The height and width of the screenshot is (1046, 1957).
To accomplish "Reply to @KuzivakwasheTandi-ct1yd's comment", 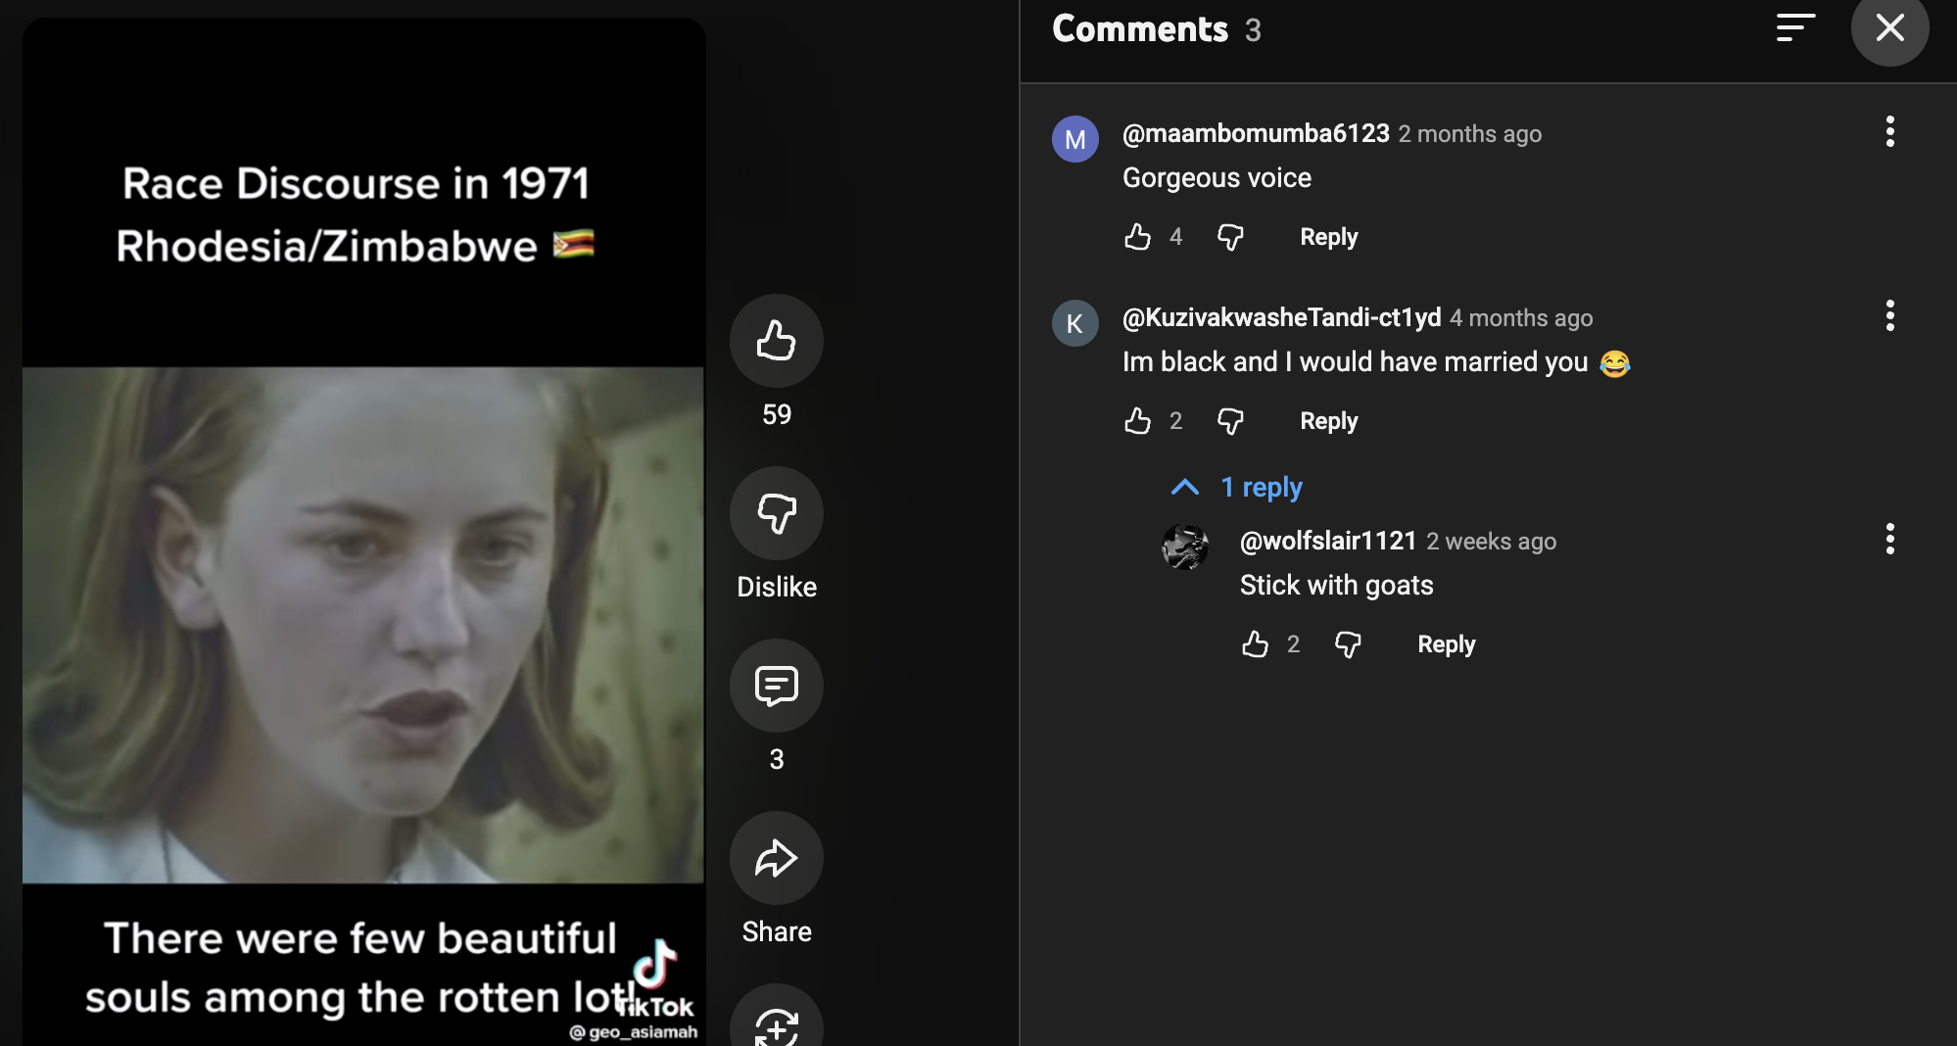I will coord(1328,421).
